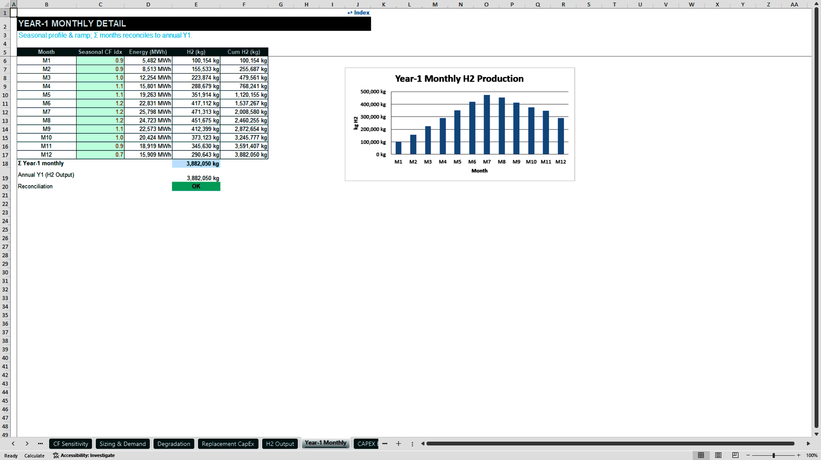Select the Annual Y1 (H2 Output) label
The width and height of the screenshot is (821, 460).
(x=46, y=175)
